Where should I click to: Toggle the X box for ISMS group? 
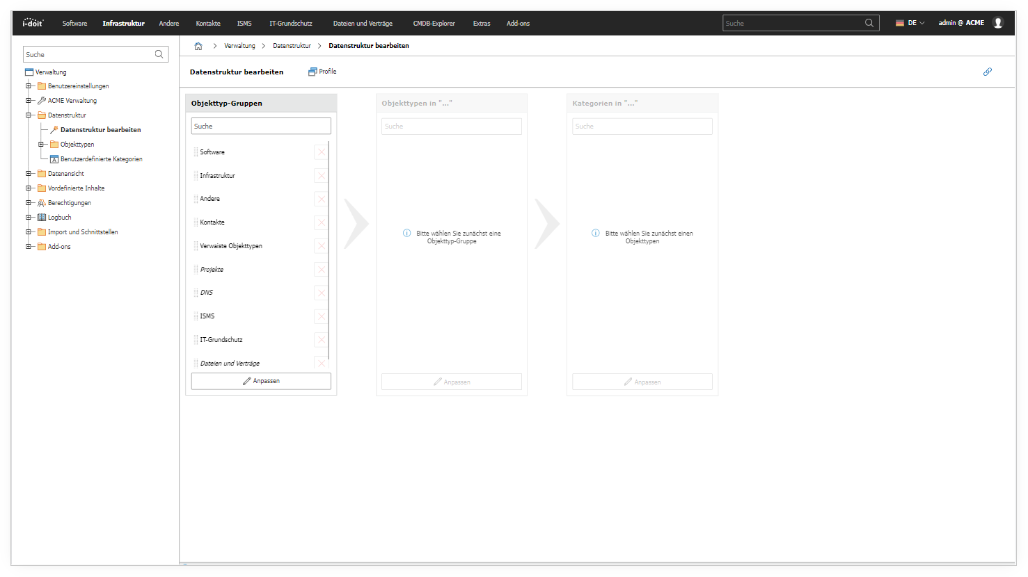321,316
